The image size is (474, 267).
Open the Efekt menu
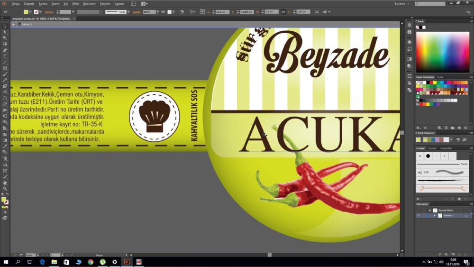click(75, 4)
